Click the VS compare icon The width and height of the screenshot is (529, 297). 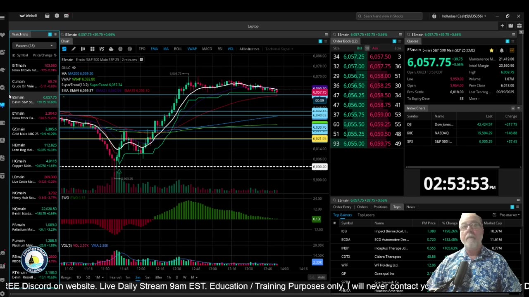tap(102, 49)
